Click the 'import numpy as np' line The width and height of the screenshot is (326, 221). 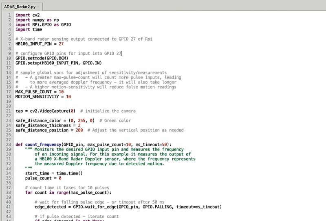coord(37,20)
